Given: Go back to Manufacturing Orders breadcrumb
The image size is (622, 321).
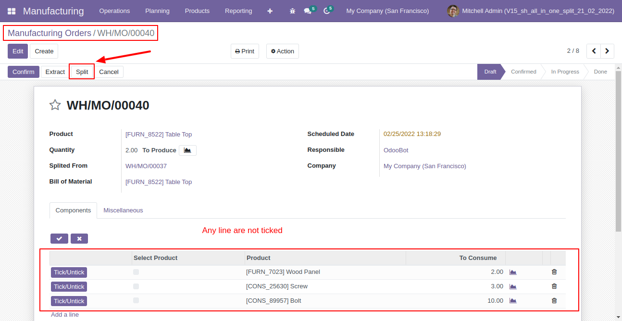Looking at the screenshot, I should 50,33.
